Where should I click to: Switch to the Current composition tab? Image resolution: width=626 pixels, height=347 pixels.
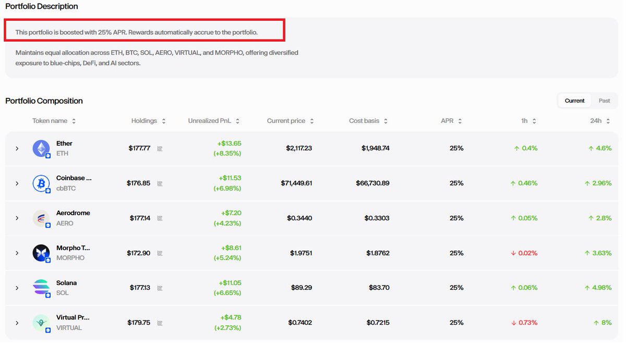point(574,101)
